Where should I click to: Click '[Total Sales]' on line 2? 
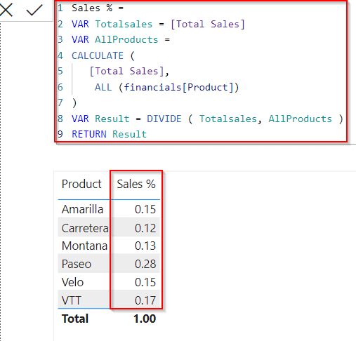coord(208,24)
